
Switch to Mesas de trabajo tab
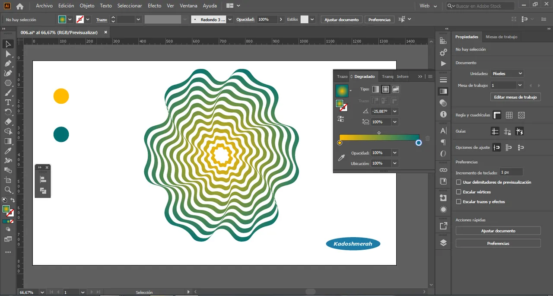501,37
